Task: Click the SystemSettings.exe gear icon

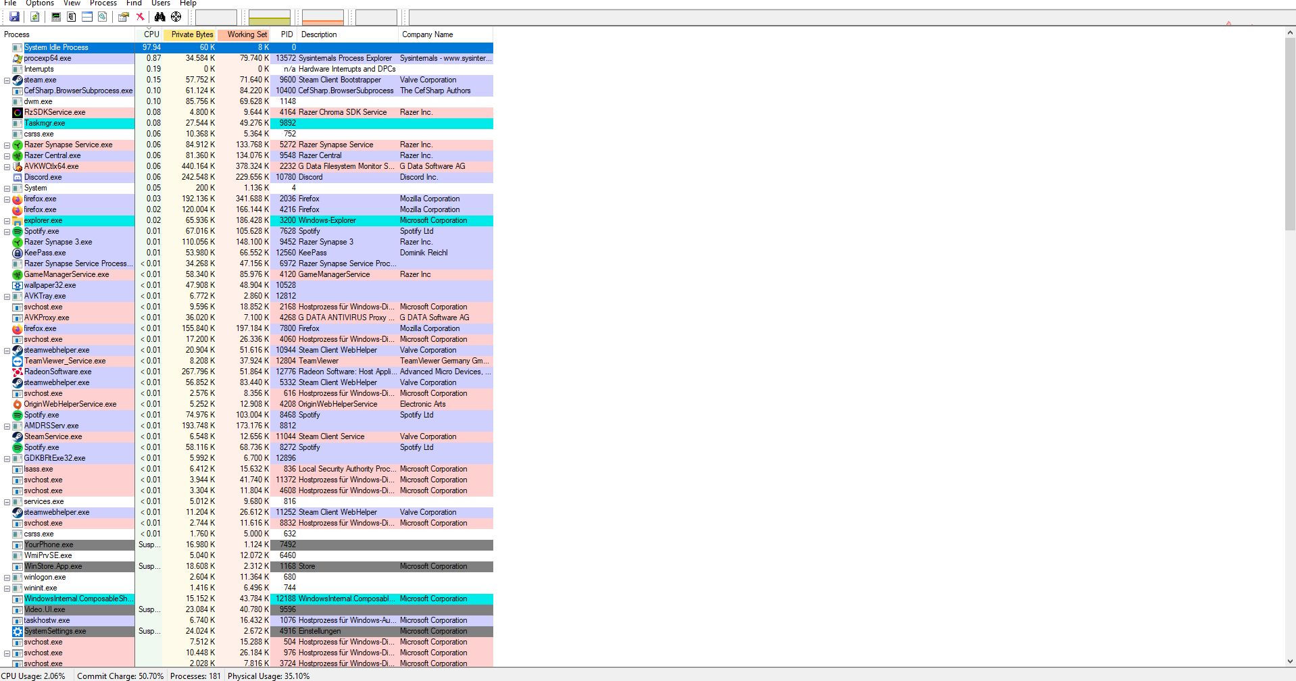Action: (18, 631)
